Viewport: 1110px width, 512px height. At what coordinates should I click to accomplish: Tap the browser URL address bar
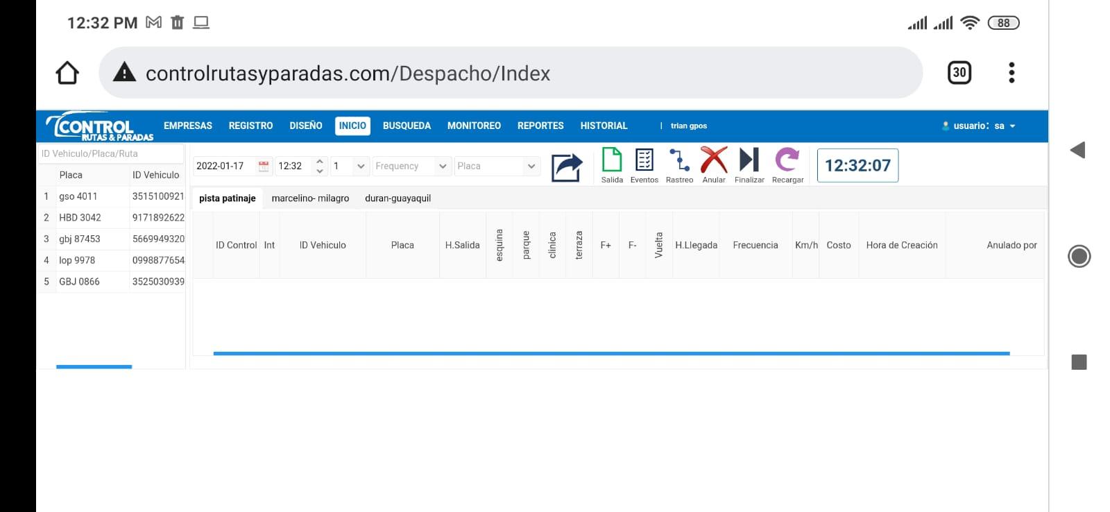511,73
